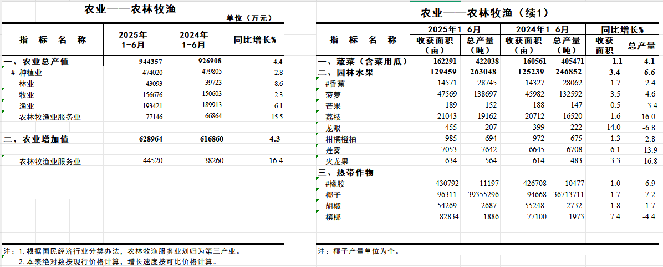Click the #橡胶 row label
The width and height of the screenshot is (663, 267).
[336, 184]
